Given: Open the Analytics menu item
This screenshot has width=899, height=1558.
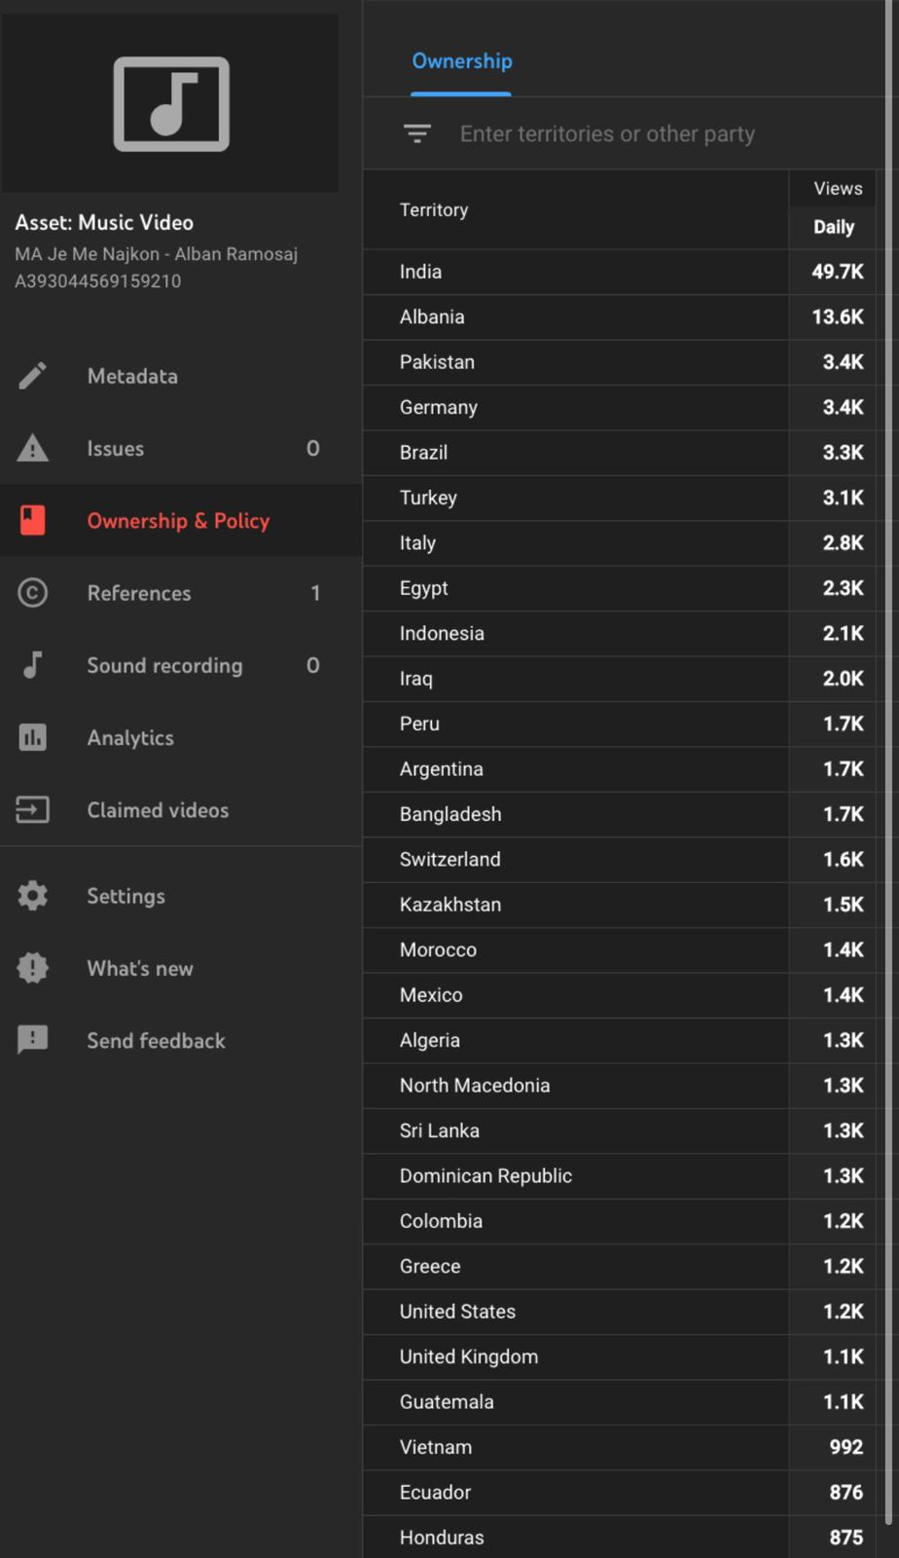Looking at the screenshot, I should pyautogui.click(x=130, y=738).
